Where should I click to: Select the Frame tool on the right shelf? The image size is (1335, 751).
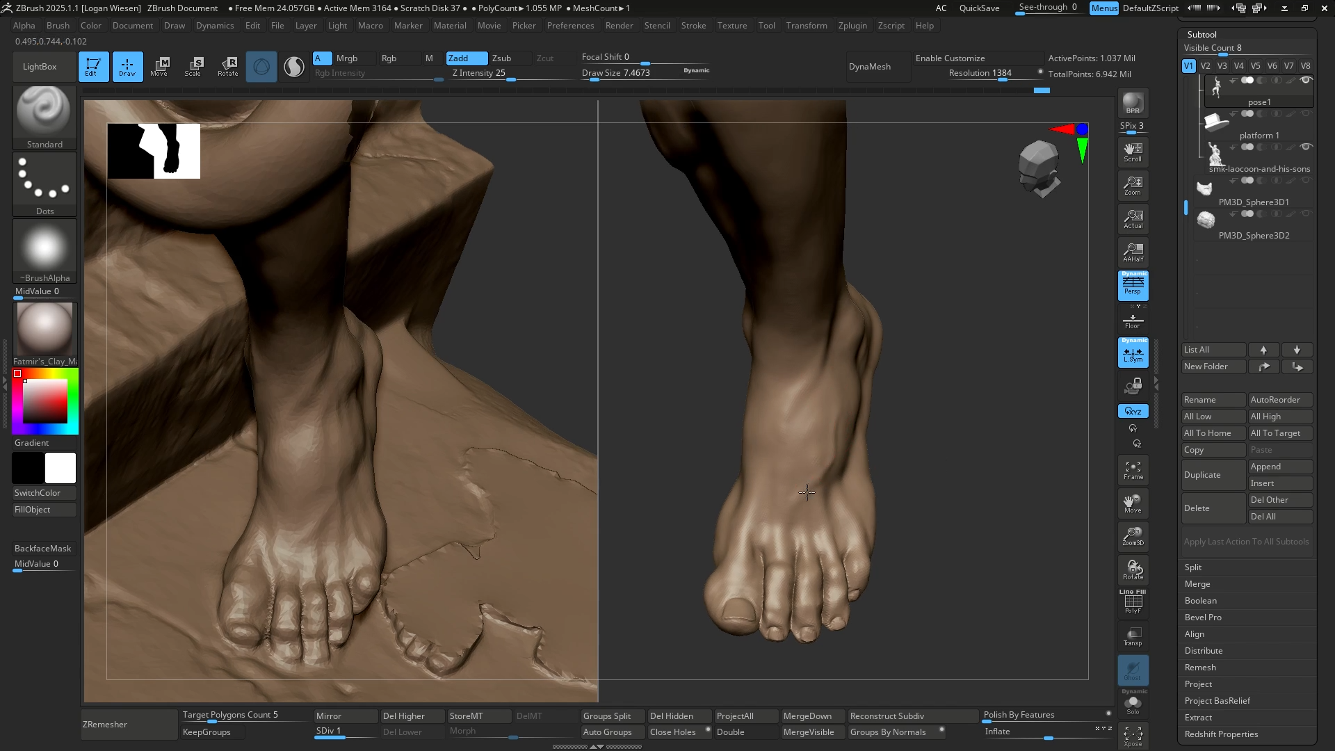(1133, 470)
